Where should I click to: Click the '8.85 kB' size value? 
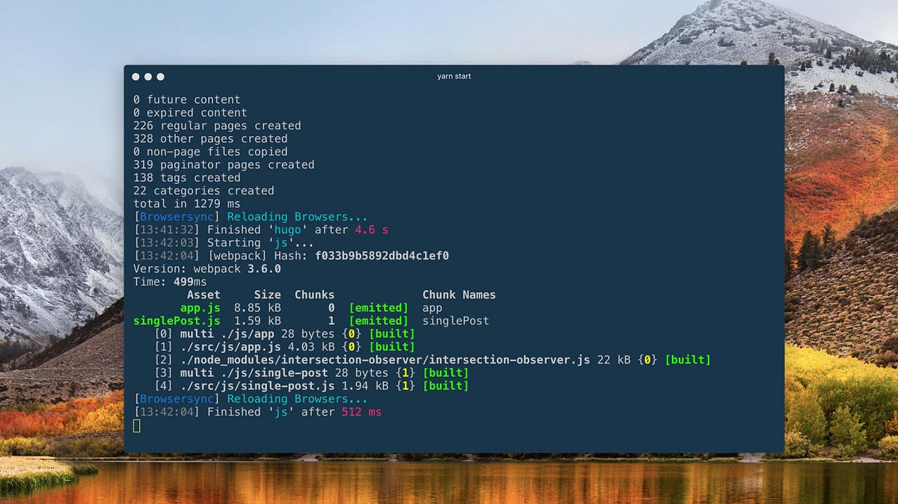click(257, 308)
